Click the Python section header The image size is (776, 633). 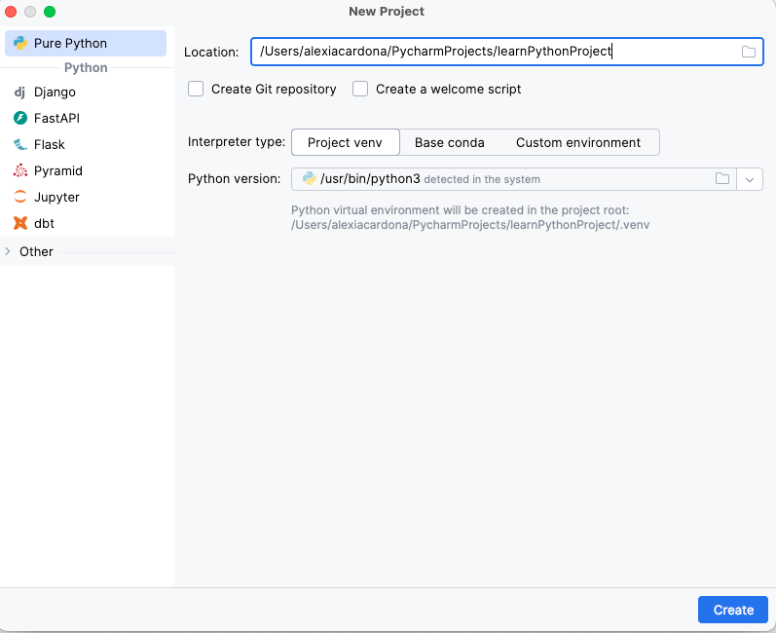[x=86, y=68]
